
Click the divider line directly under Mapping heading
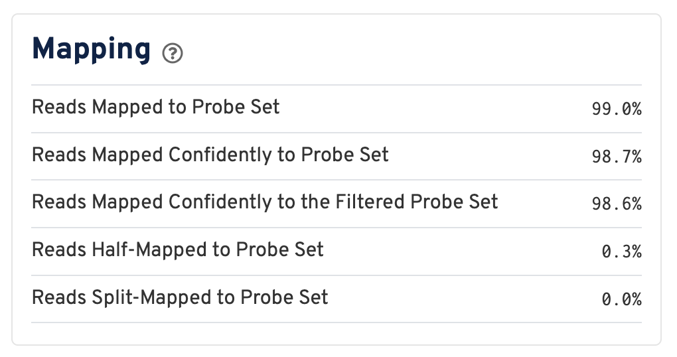(337, 85)
